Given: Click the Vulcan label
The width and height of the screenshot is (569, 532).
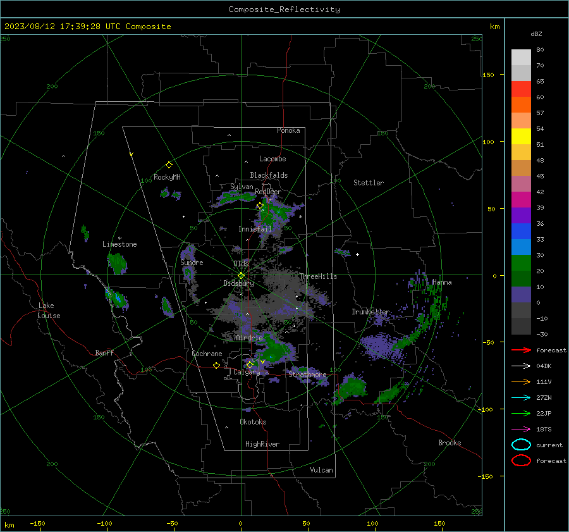Looking at the screenshot, I should [x=321, y=470].
